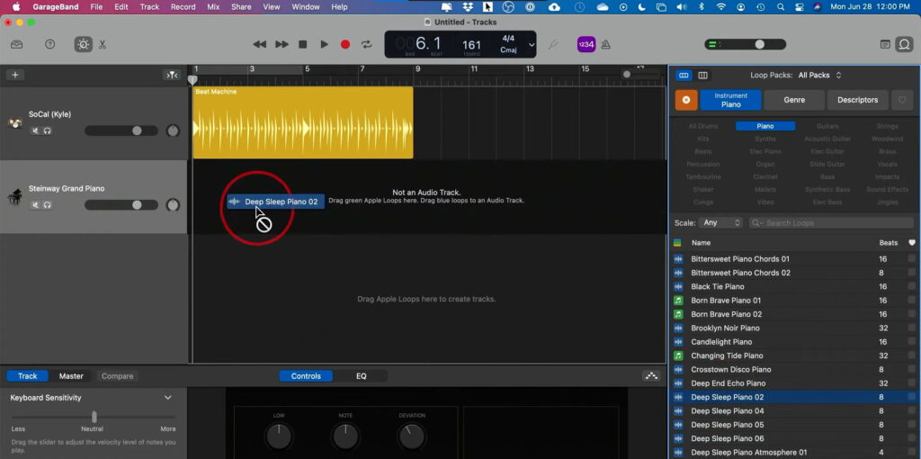Favorite Black Tie Piano checkbox

pos(912,286)
